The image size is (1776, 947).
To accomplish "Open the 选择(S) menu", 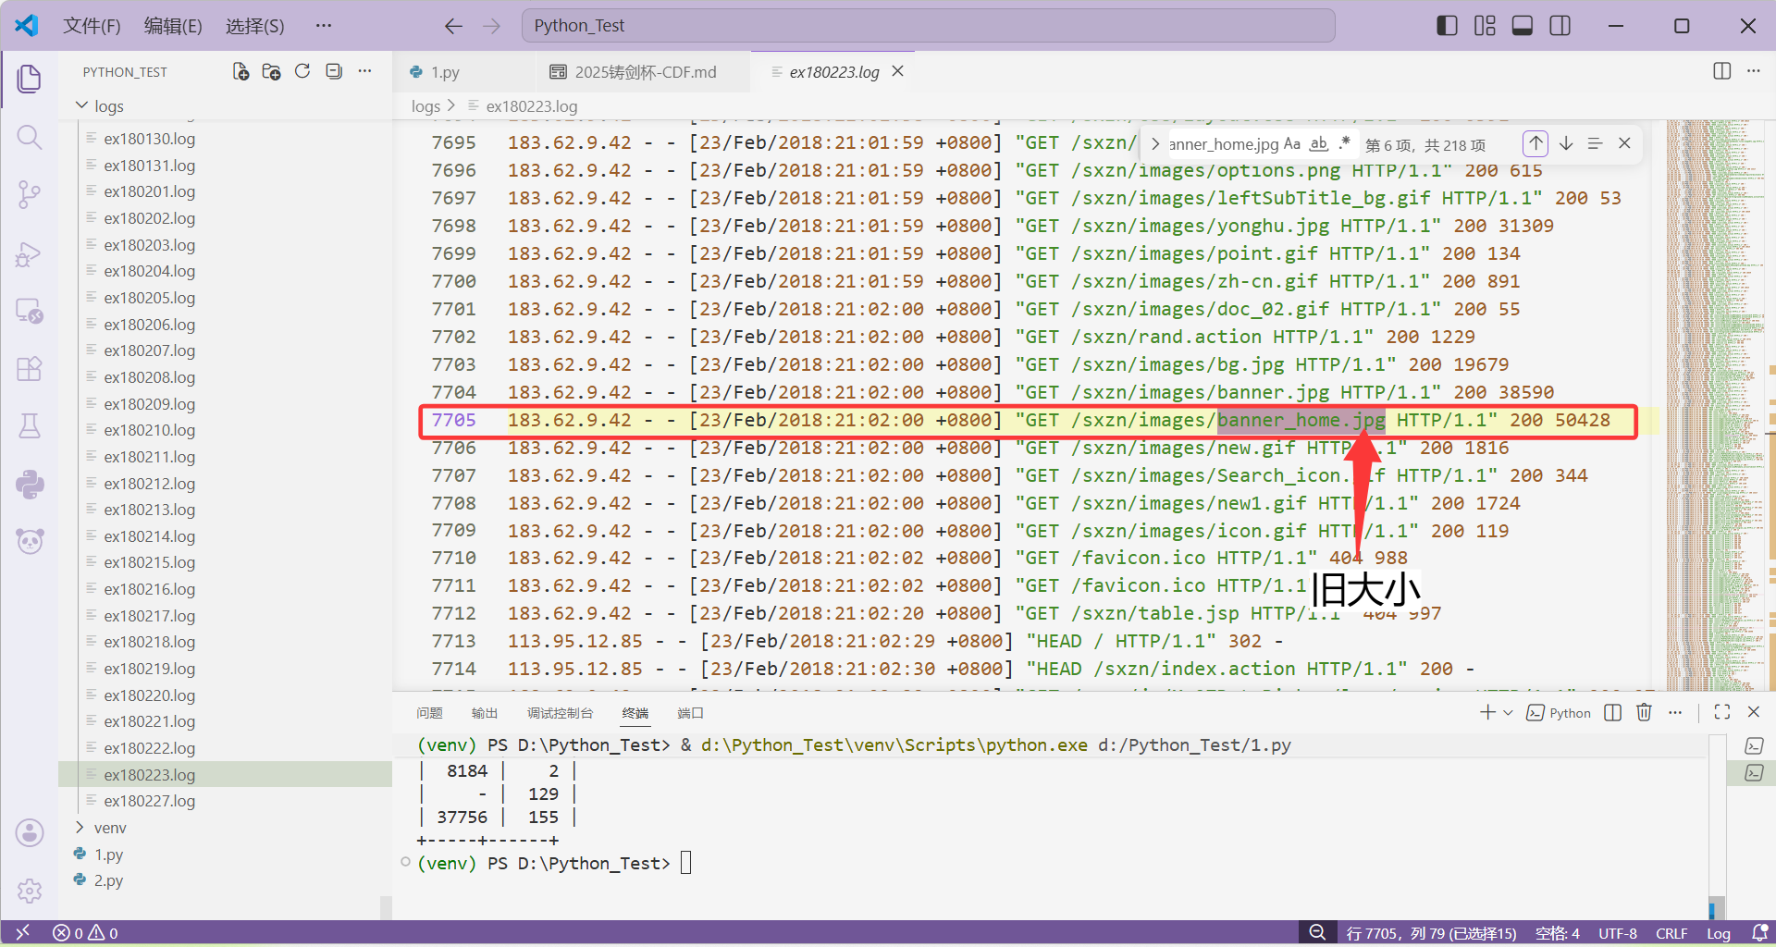I will point(255,26).
